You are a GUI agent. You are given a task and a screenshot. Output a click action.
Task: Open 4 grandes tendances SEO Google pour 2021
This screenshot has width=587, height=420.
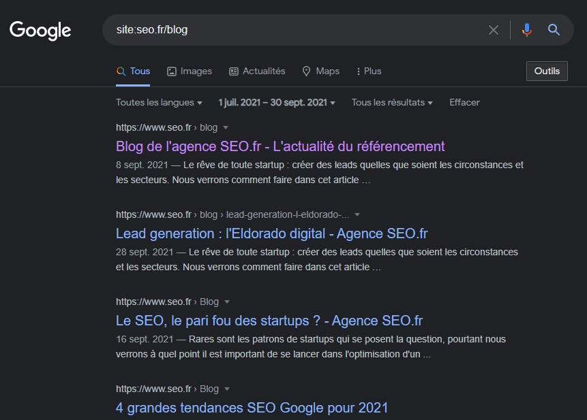[252, 408]
